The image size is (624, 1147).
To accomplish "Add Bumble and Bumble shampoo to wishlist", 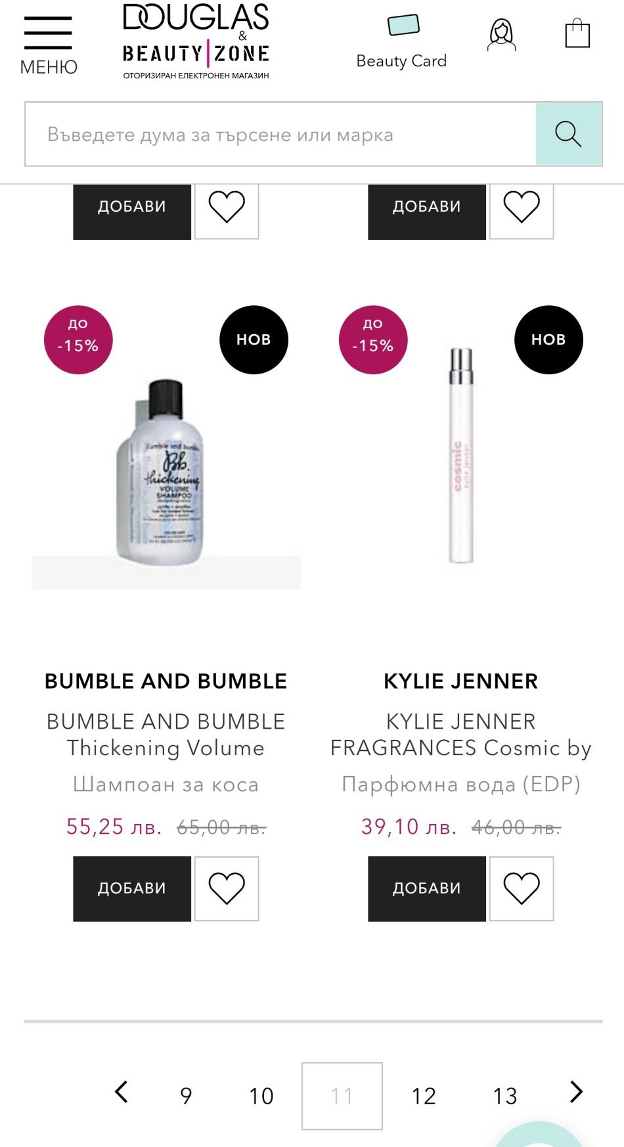I will point(227,889).
